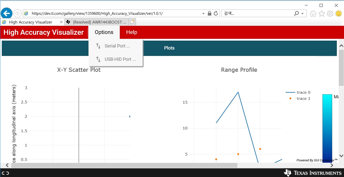Image resolution: width=344 pixels, height=177 pixels.
Task: Close the High Accuracy Visualizer tab
Action: pyautogui.click(x=61, y=22)
